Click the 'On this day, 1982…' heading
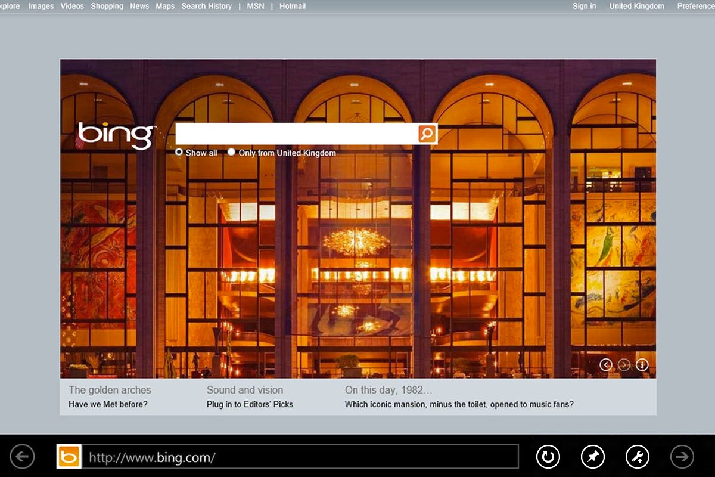Image resolution: width=715 pixels, height=477 pixels. coord(388,390)
